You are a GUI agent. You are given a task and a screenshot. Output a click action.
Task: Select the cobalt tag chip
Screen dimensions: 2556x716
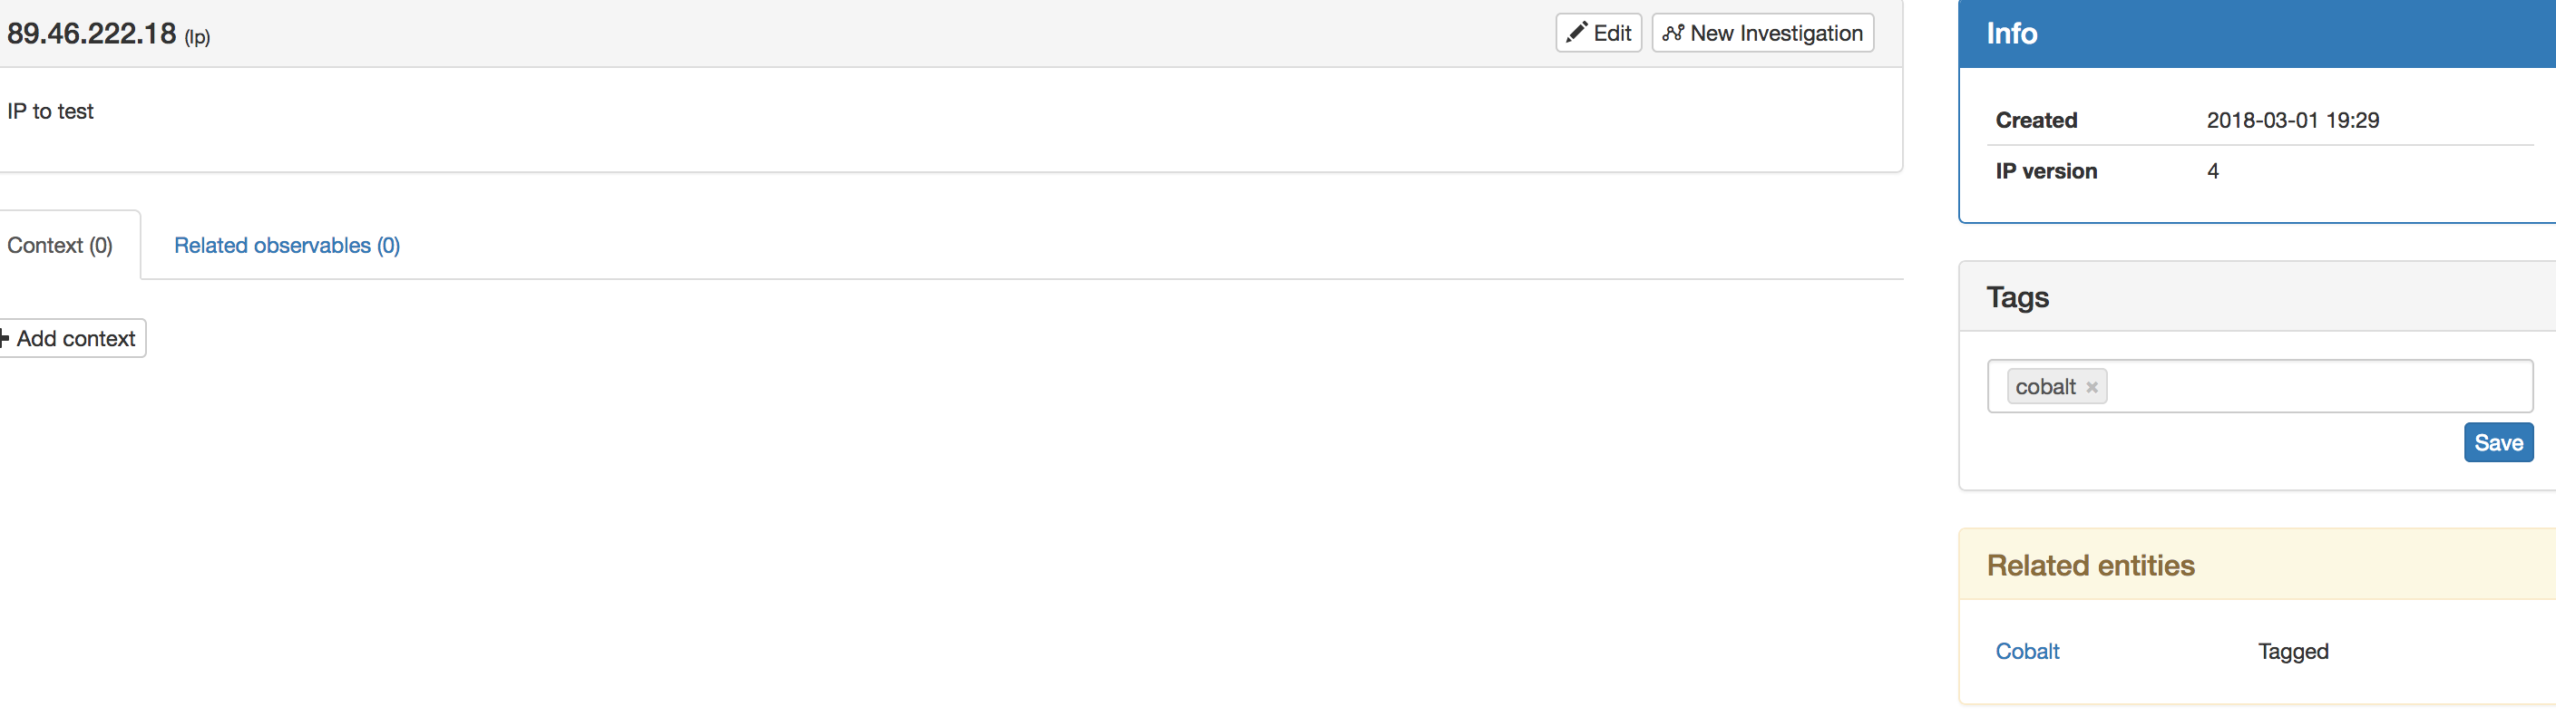(x=2046, y=387)
